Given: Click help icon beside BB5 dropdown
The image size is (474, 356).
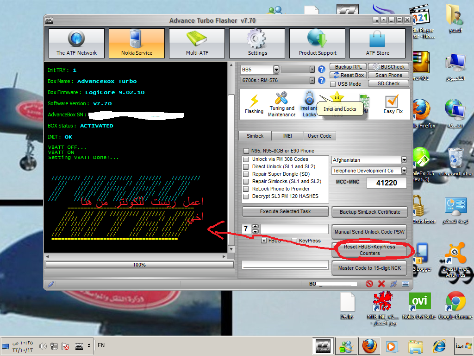Looking at the screenshot, I should (322, 70).
